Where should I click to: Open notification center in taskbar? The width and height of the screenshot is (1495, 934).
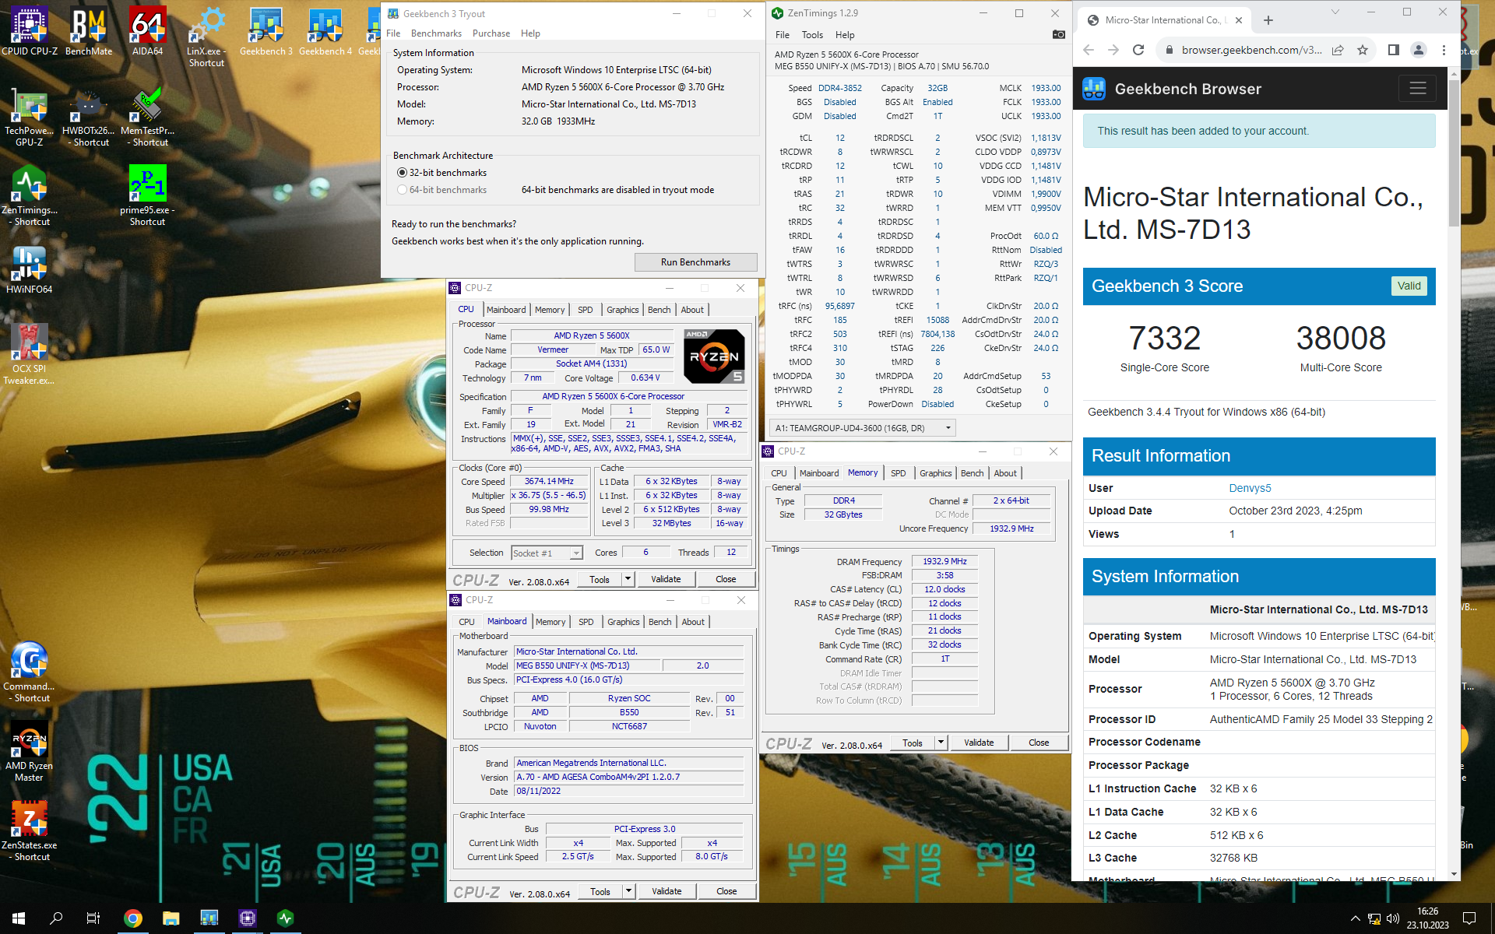click(x=1469, y=918)
